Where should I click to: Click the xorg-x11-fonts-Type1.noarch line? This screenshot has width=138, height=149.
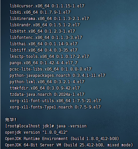click(x=55, y=107)
